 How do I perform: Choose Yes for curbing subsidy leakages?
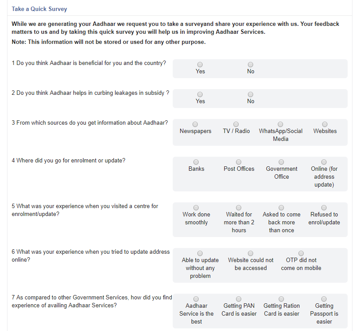click(x=200, y=94)
